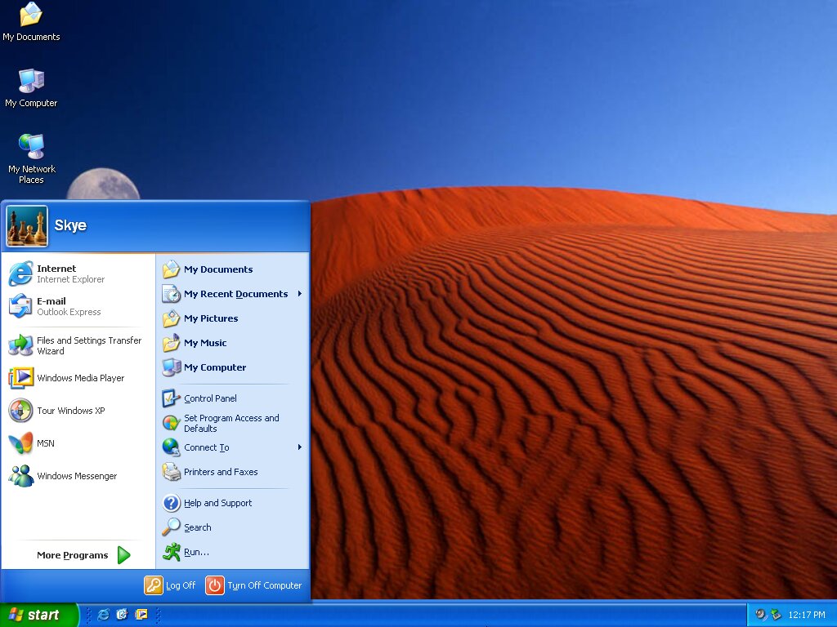Open My Documents in the Start menu

pos(233,269)
